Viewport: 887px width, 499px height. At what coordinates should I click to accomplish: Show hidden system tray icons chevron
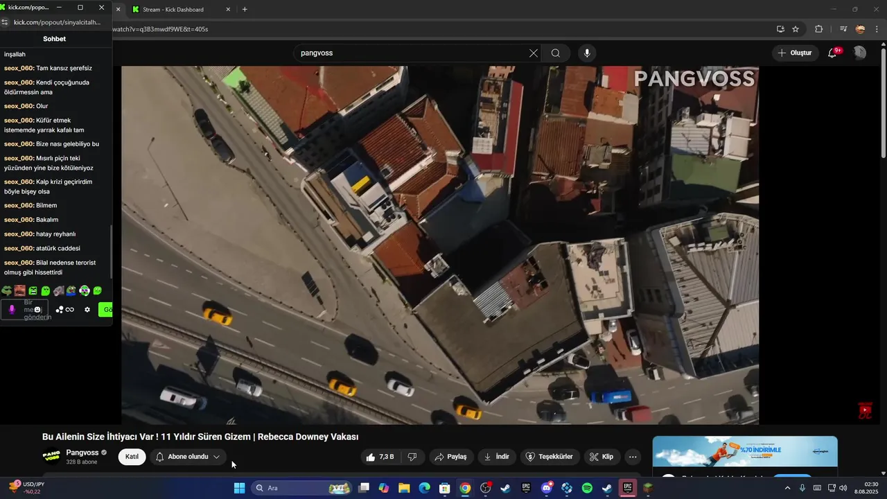click(787, 489)
